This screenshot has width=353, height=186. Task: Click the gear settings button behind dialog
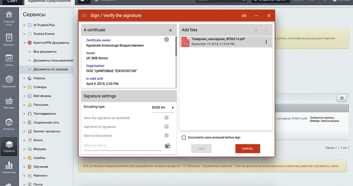342,98
